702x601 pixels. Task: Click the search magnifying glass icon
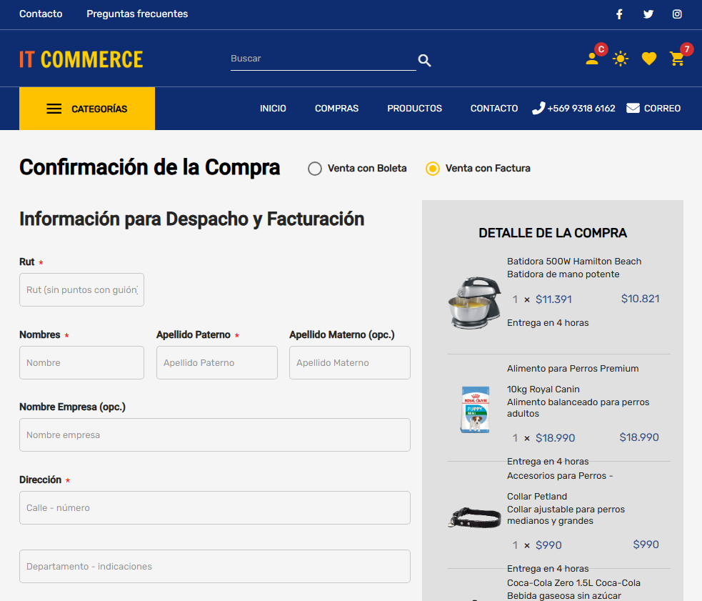point(424,61)
